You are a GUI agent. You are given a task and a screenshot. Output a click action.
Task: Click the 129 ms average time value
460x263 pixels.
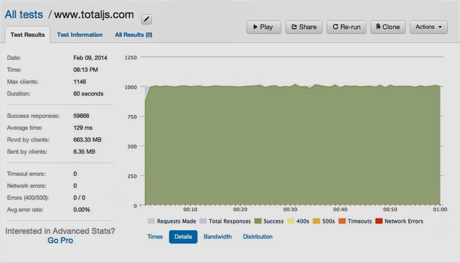click(x=83, y=128)
